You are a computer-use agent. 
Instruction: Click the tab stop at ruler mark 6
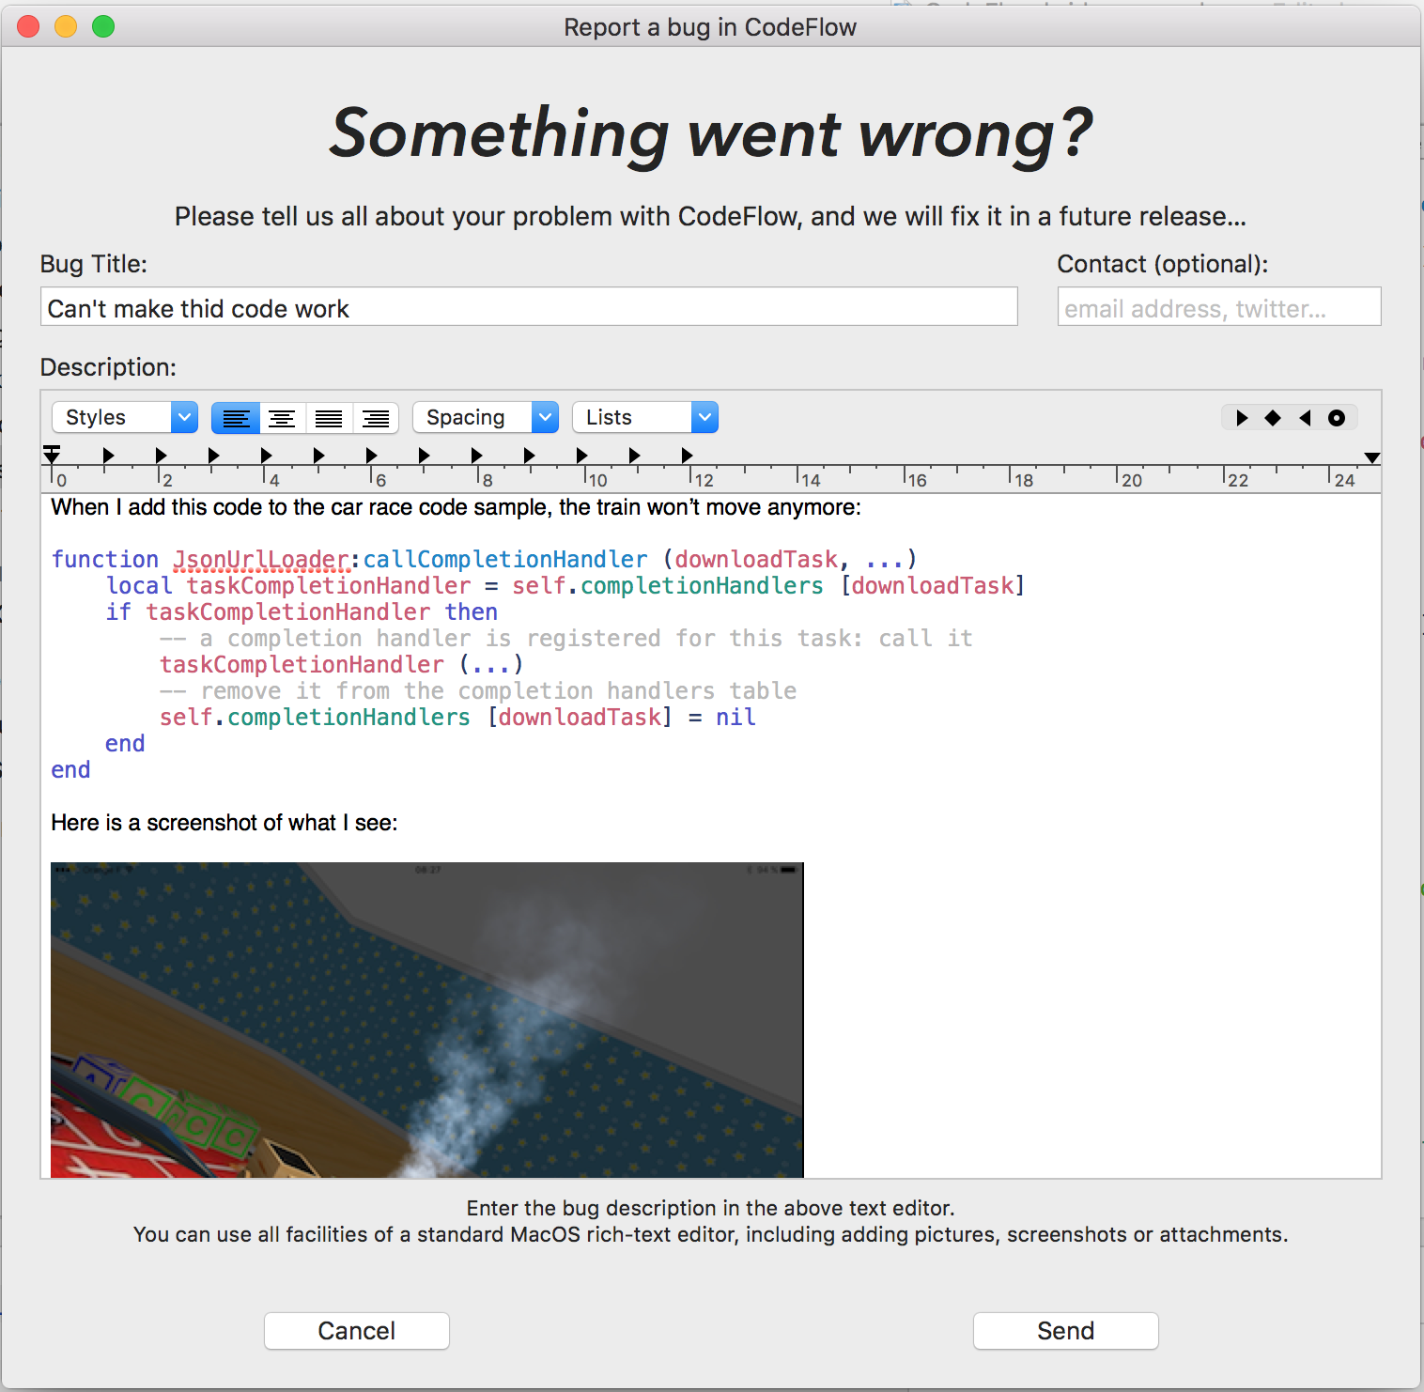(371, 456)
